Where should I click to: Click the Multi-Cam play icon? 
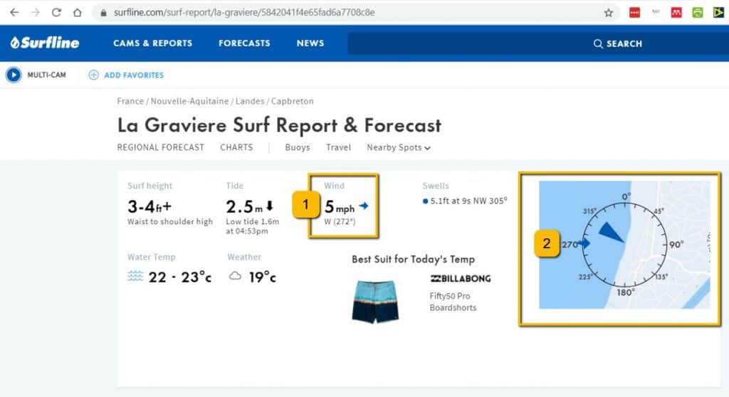point(14,75)
